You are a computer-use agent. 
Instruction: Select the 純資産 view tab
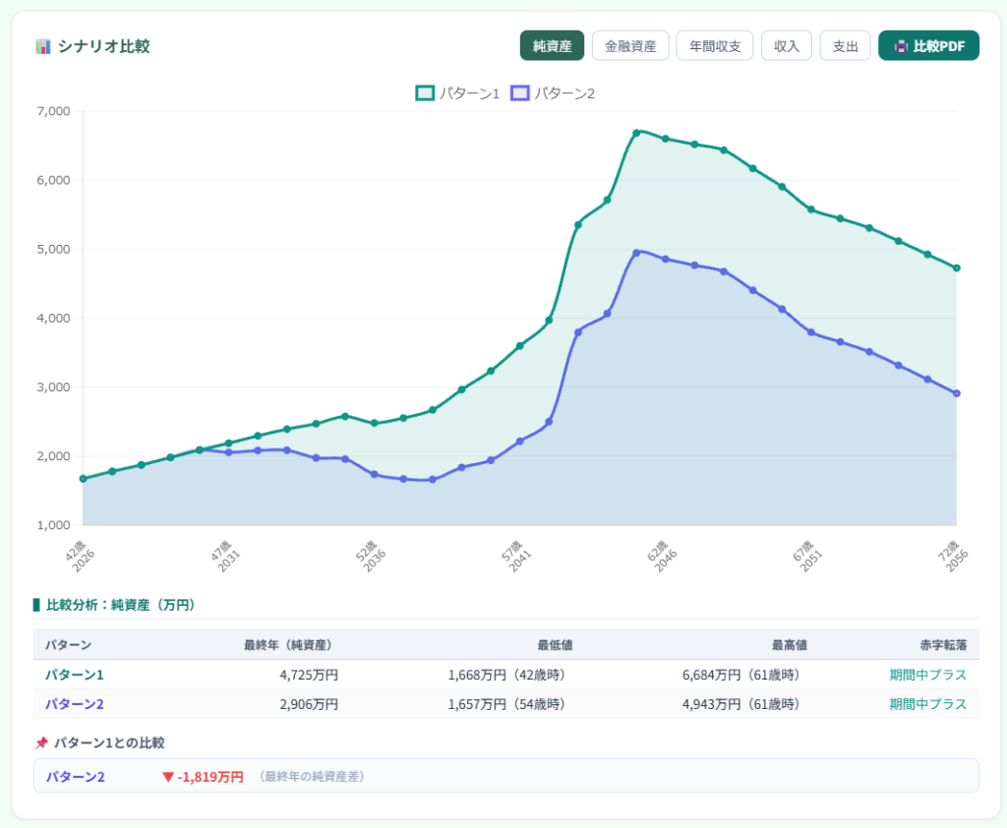(x=552, y=46)
